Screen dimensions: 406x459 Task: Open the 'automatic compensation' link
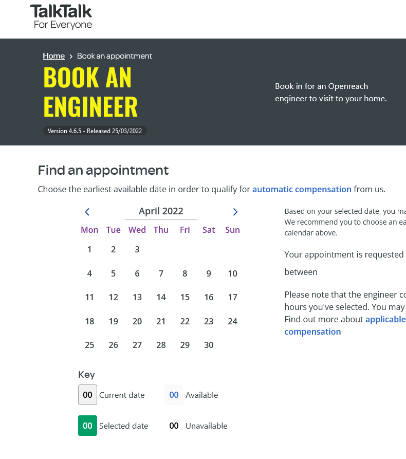click(x=302, y=189)
